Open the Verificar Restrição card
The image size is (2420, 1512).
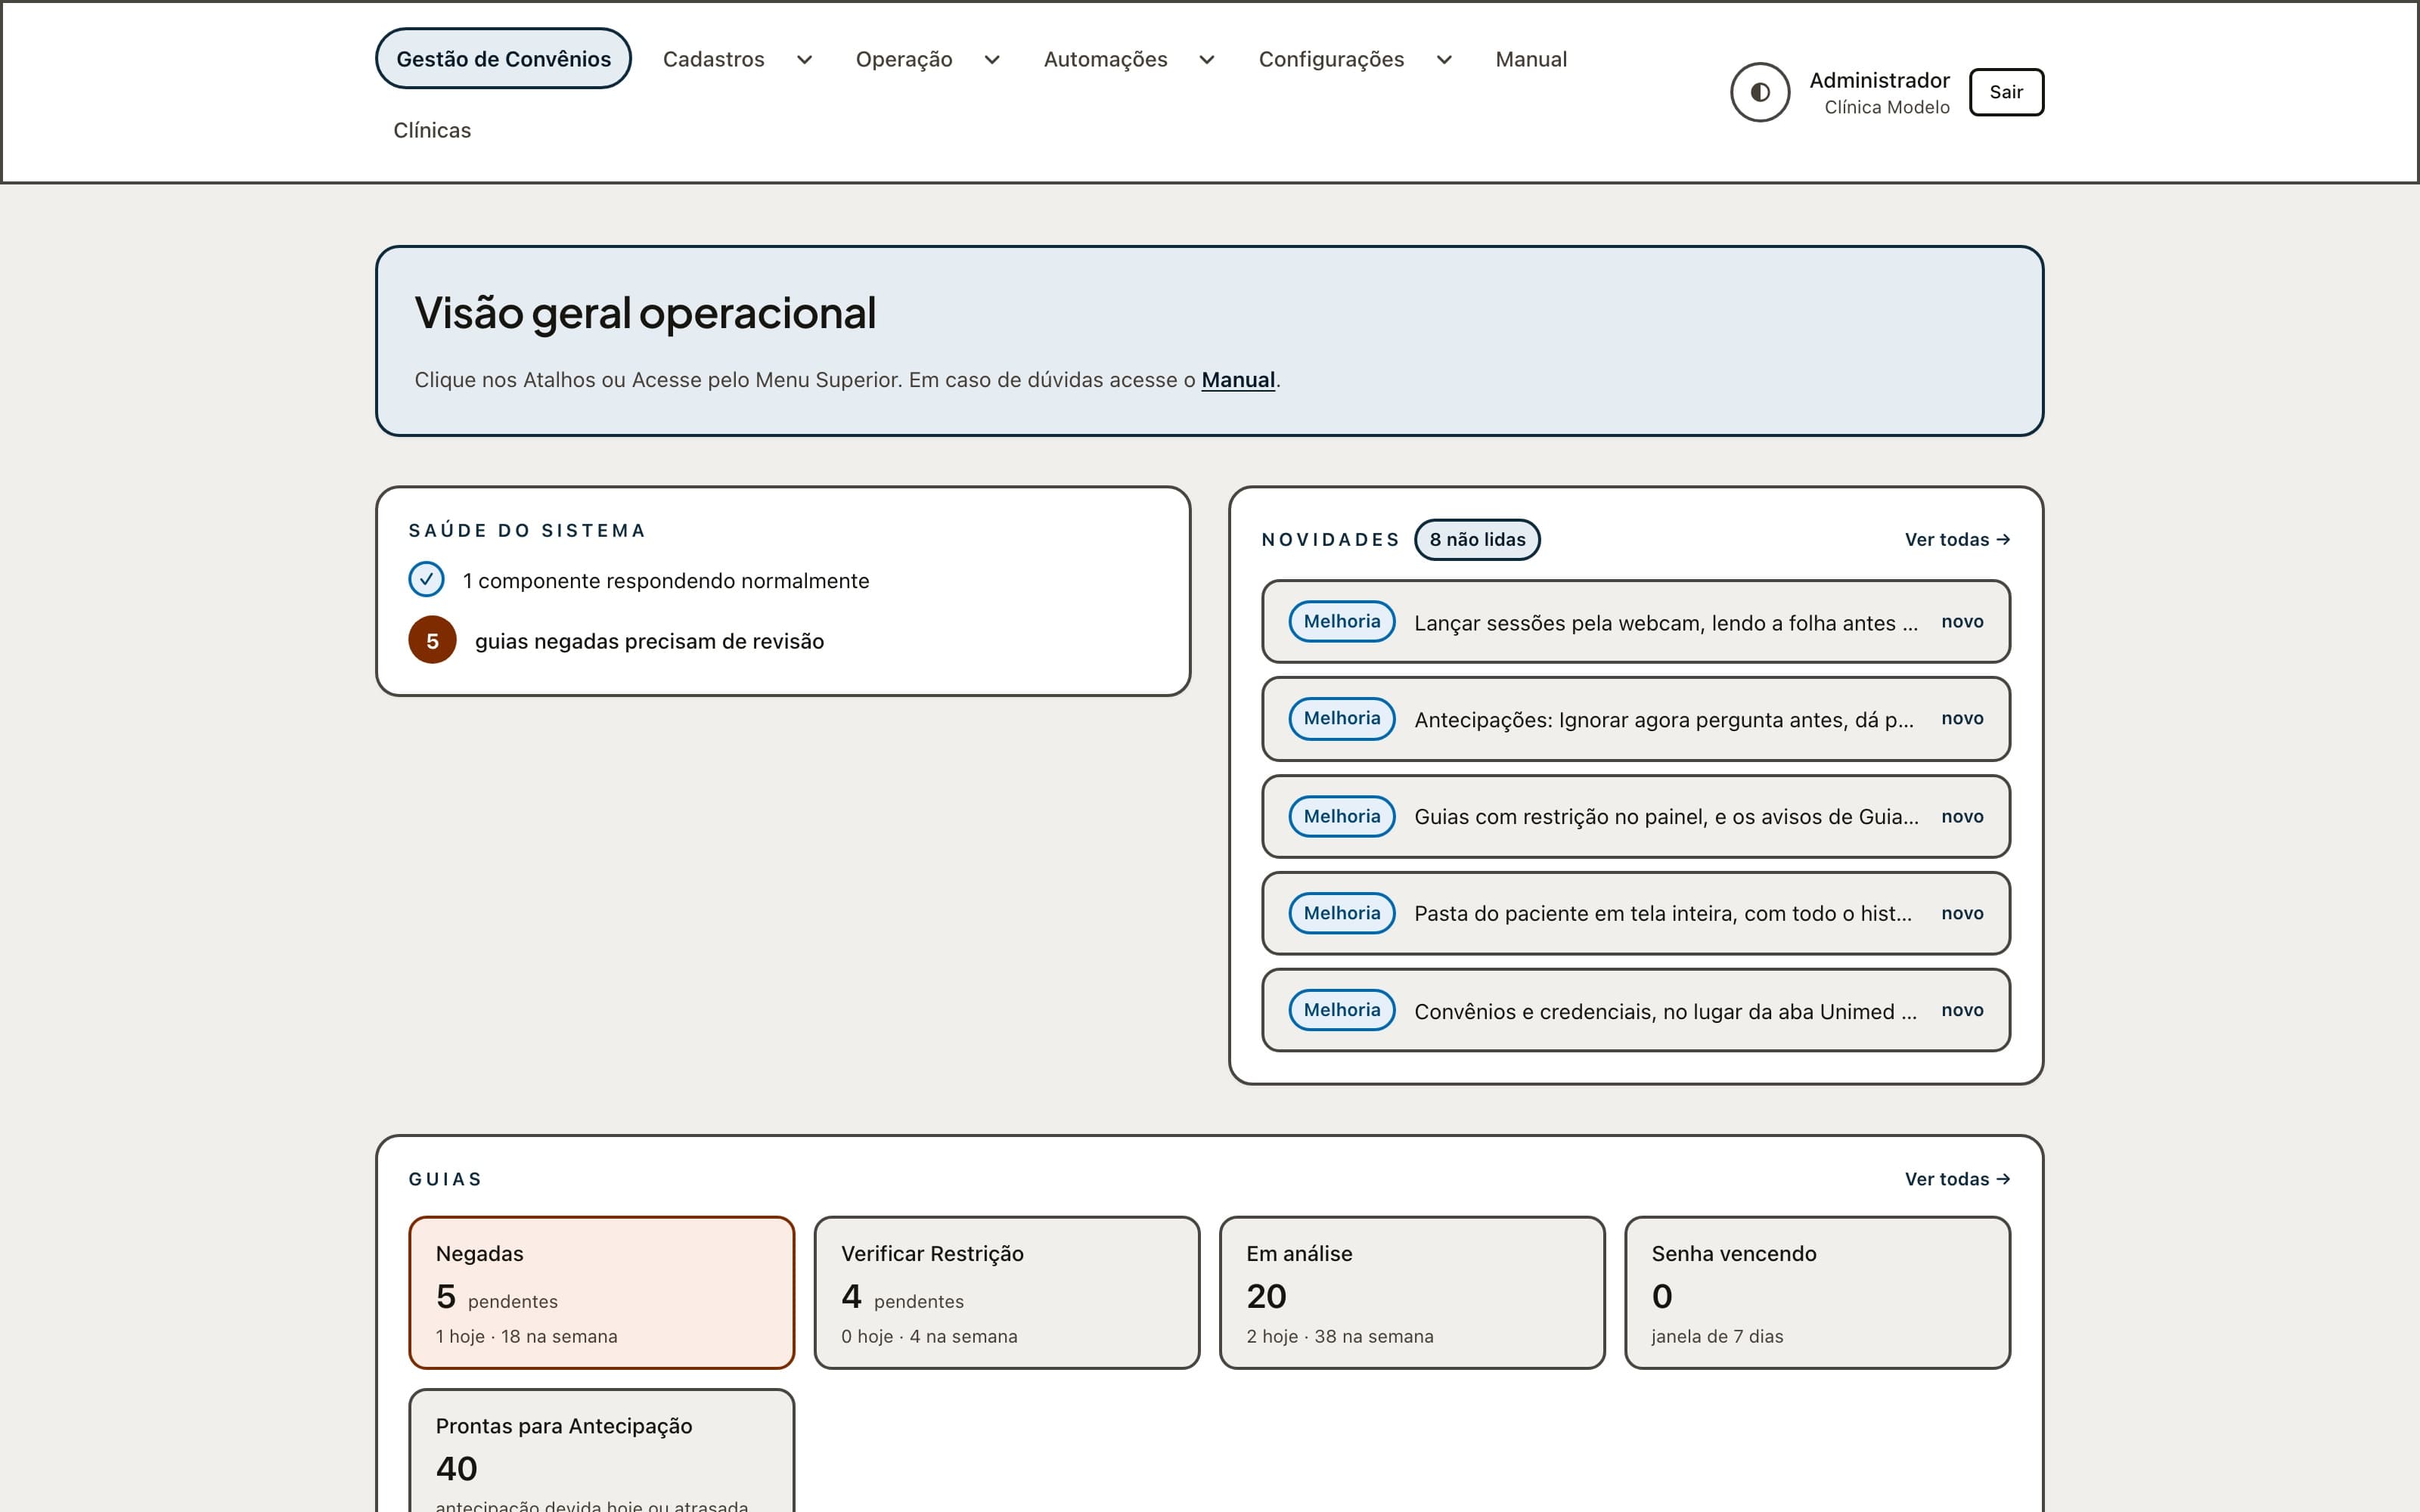pyautogui.click(x=1007, y=1293)
